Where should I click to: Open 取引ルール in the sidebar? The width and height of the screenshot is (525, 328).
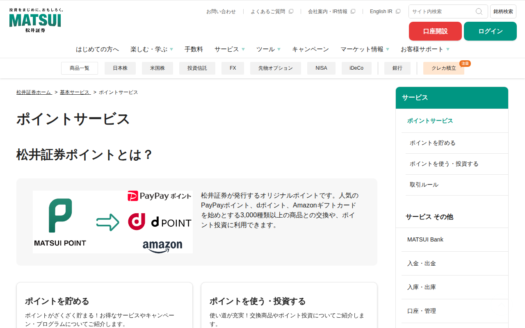click(457, 185)
